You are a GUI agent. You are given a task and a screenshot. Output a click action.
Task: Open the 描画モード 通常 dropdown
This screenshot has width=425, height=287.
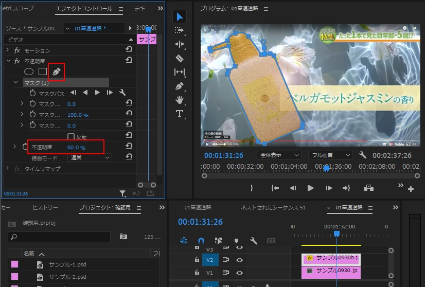[90, 157]
